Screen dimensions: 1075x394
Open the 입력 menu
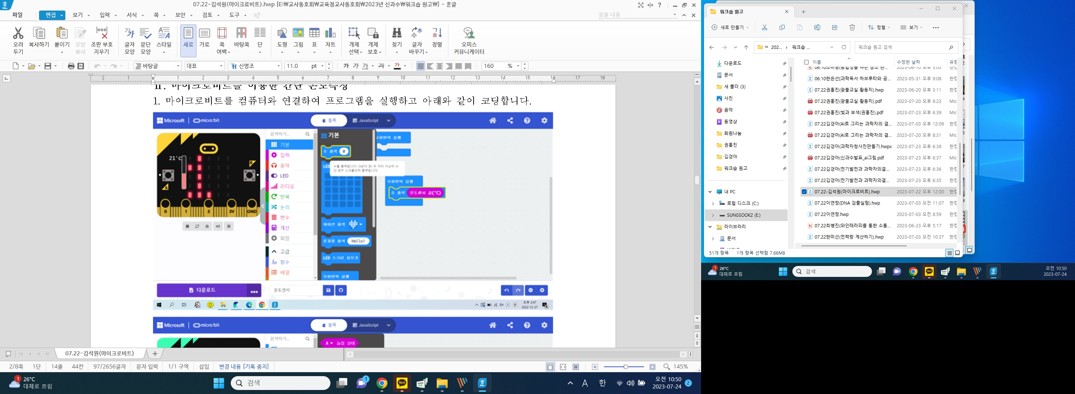pyautogui.click(x=105, y=15)
